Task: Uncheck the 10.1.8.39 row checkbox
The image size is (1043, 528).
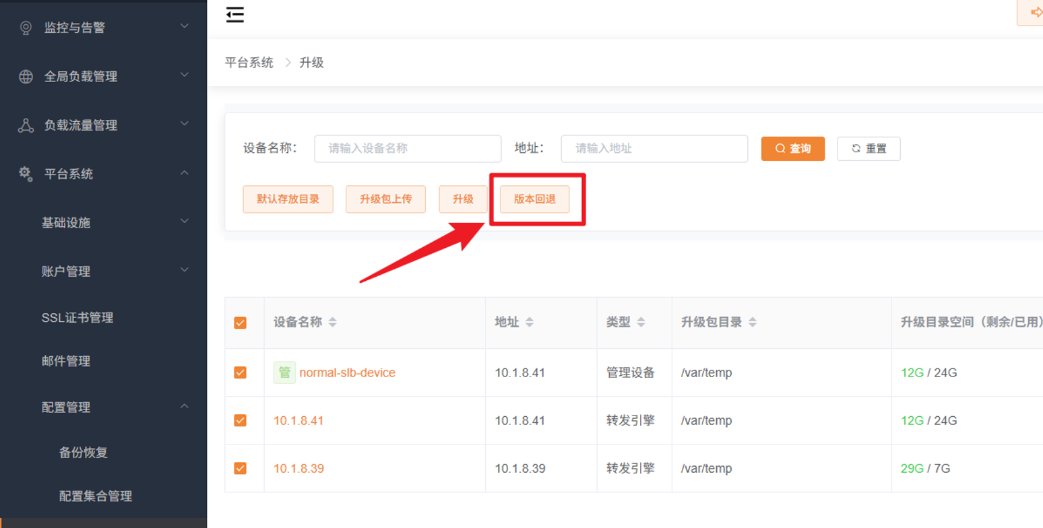Action: tap(240, 468)
